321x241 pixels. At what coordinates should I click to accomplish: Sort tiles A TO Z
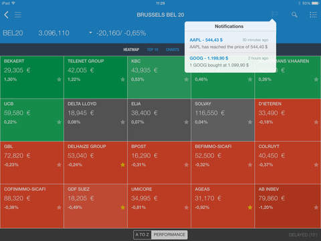point(142,235)
